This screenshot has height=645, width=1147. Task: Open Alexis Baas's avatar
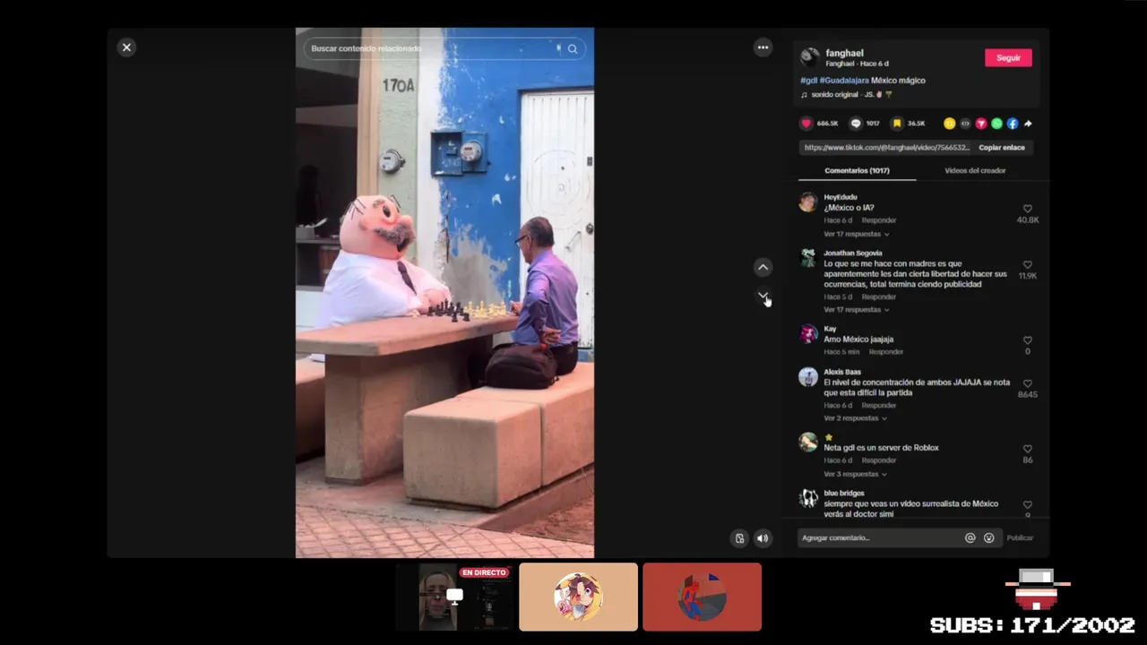[x=808, y=377]
